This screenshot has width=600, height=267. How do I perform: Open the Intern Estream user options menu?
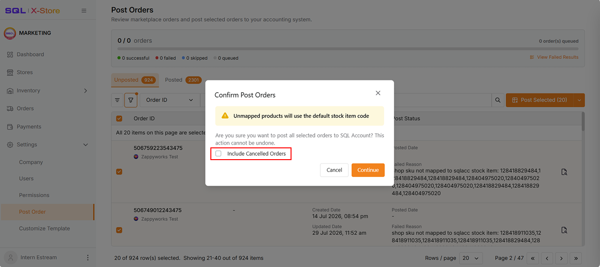pyautogui.click(x=88, y=258)
